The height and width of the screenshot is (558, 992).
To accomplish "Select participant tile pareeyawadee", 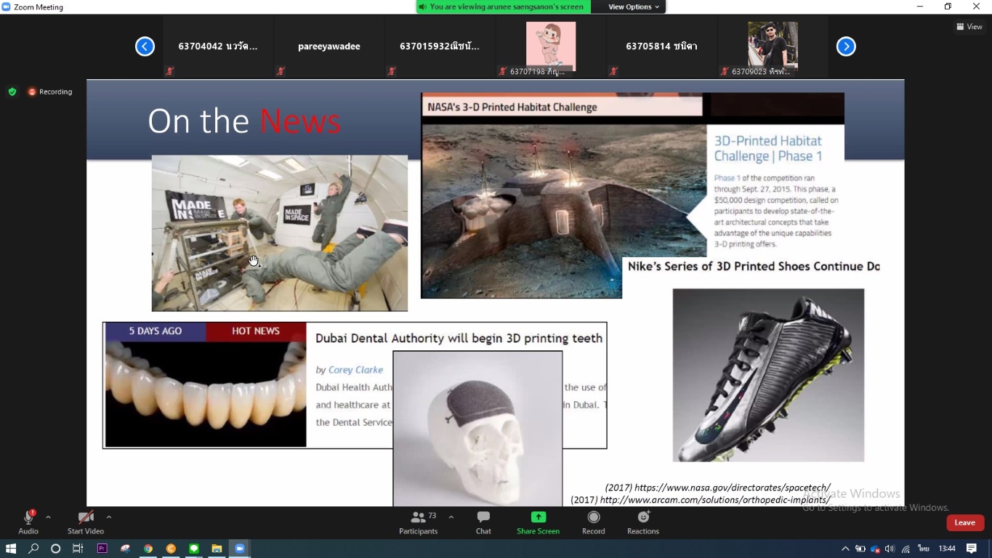I will click(329, 46).
